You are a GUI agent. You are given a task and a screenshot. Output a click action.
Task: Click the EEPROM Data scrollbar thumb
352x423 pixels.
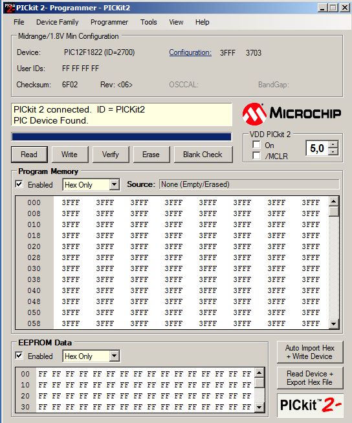[259, 383]
